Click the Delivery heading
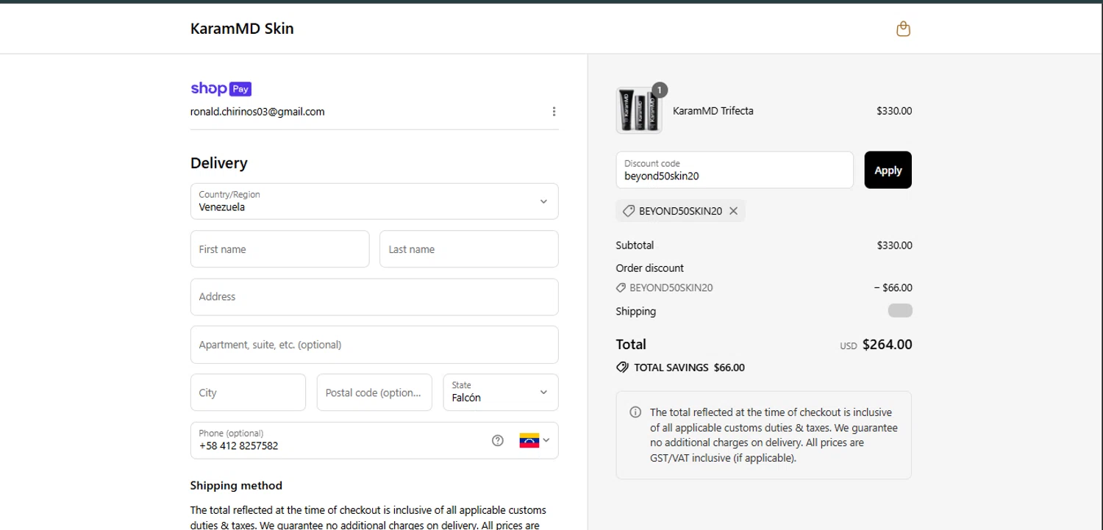Screen dimensions: 1103x530 219,163
